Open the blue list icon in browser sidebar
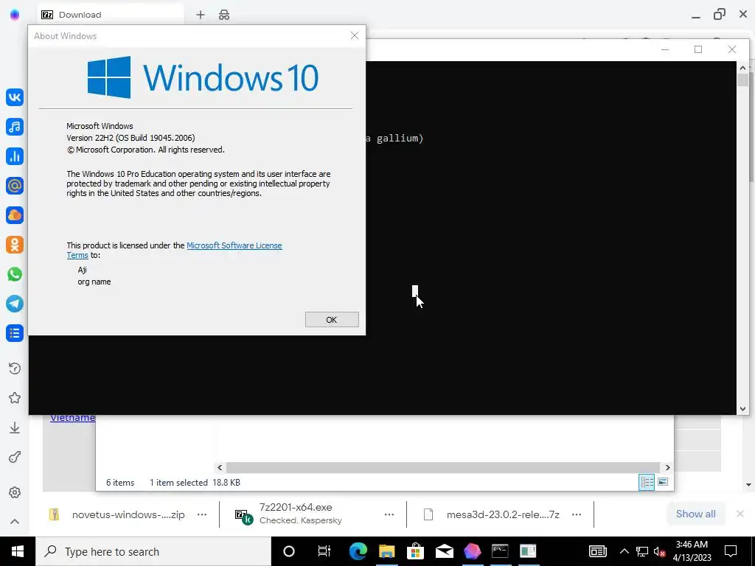This screenshot has height=566, width=755. point(15,333)
